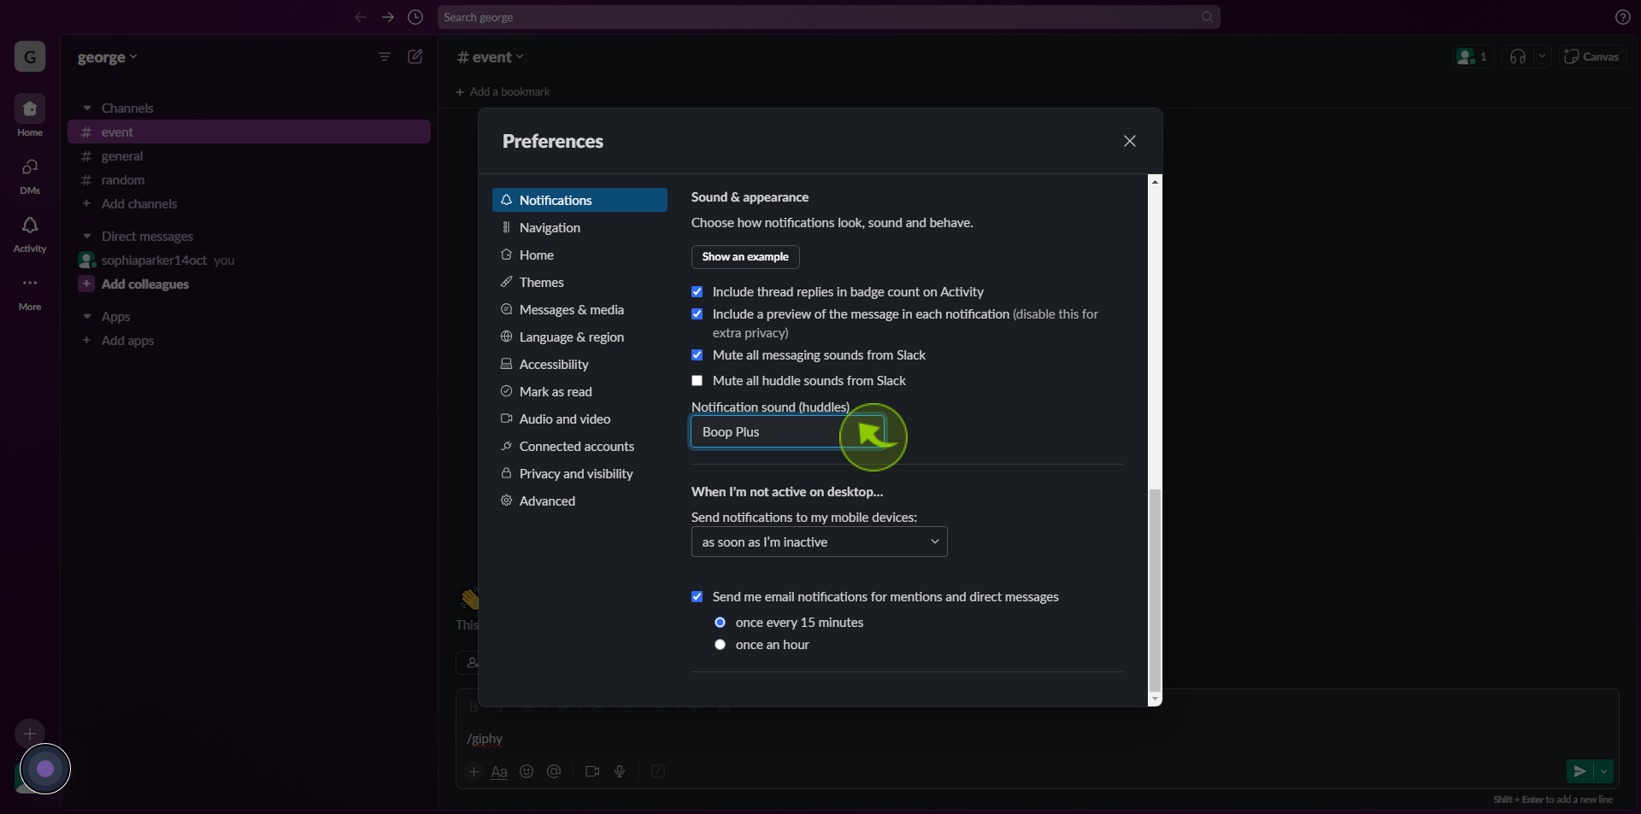The width and height of the screenshot is (1641, 814).
Task: Record a video clip icon
Action: click(592, 771)
